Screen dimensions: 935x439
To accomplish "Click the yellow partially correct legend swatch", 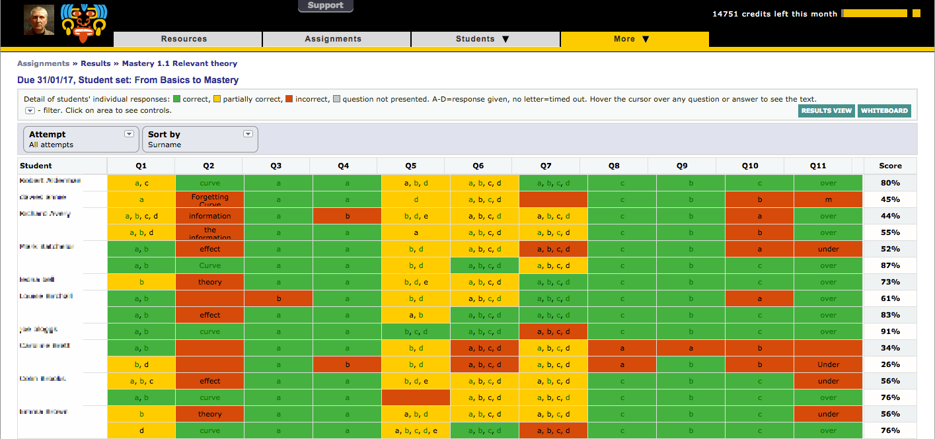I will (217, 99).
